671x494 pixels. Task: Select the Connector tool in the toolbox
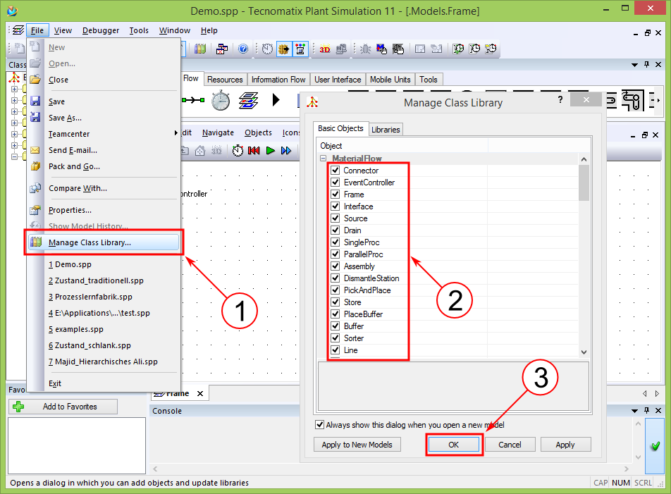tap(193, 100)
